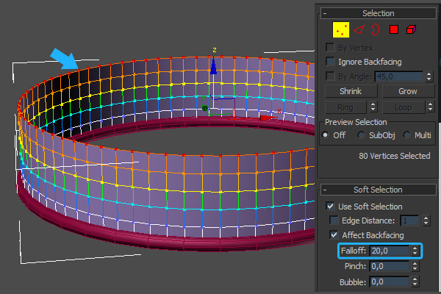
Task: Click the Falloff spinner arrows
Action: point(416,251)
